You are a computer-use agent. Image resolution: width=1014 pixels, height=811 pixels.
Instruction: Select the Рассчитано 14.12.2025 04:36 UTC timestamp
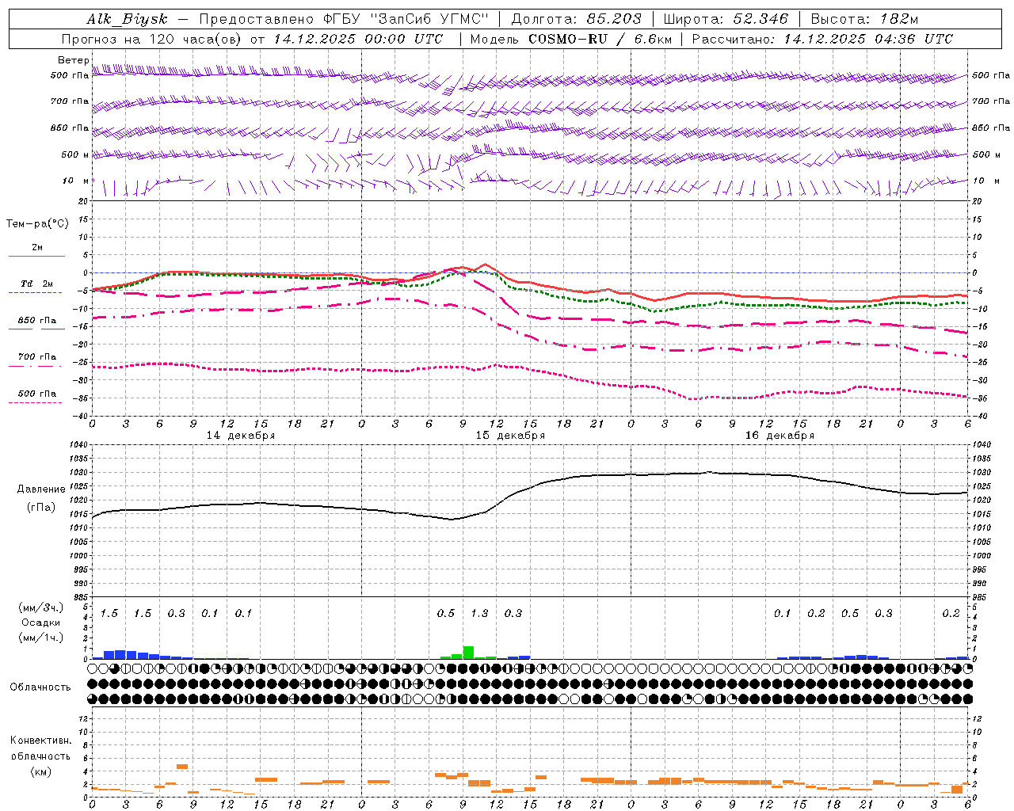(x=822, y=39)
